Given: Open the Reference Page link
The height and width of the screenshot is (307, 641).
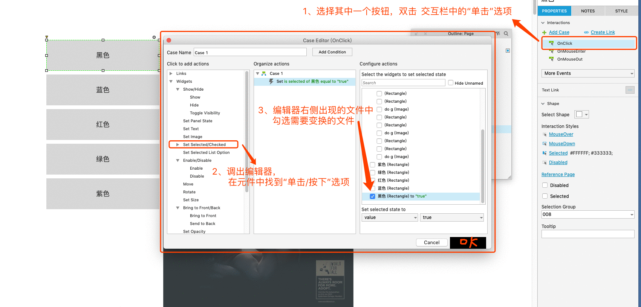Looking at the screenshot, I should pyautogui.click(x=558, y=175).
